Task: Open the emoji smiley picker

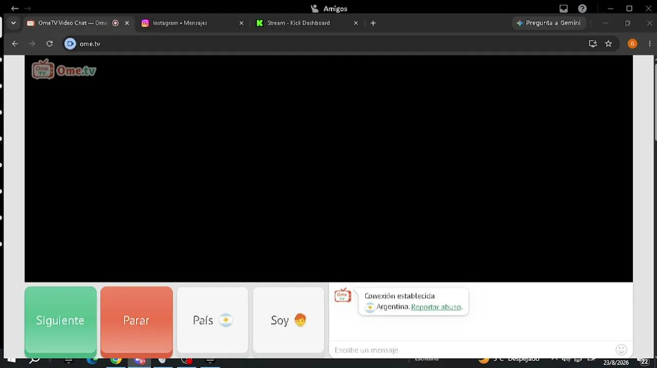Action: [621, 350]
